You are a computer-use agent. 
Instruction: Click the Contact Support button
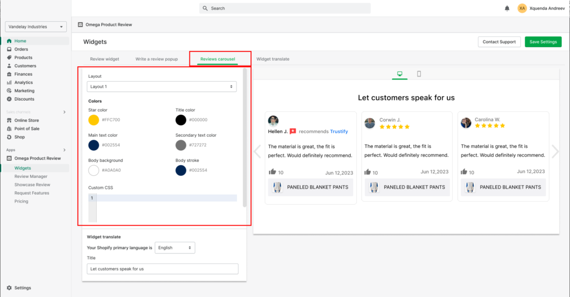(x=499, y=42)
